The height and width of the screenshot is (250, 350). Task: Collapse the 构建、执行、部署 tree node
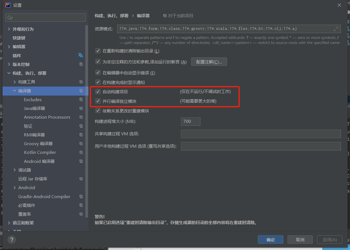(9, 73)
